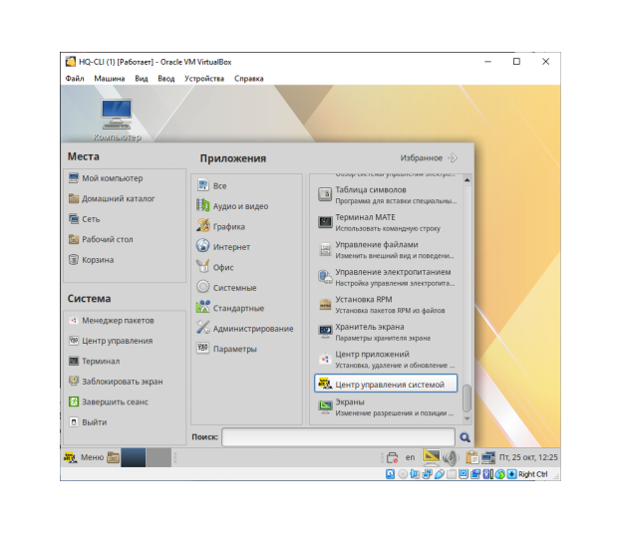
Task: Click the display settings tray icon
Action: 432,457
